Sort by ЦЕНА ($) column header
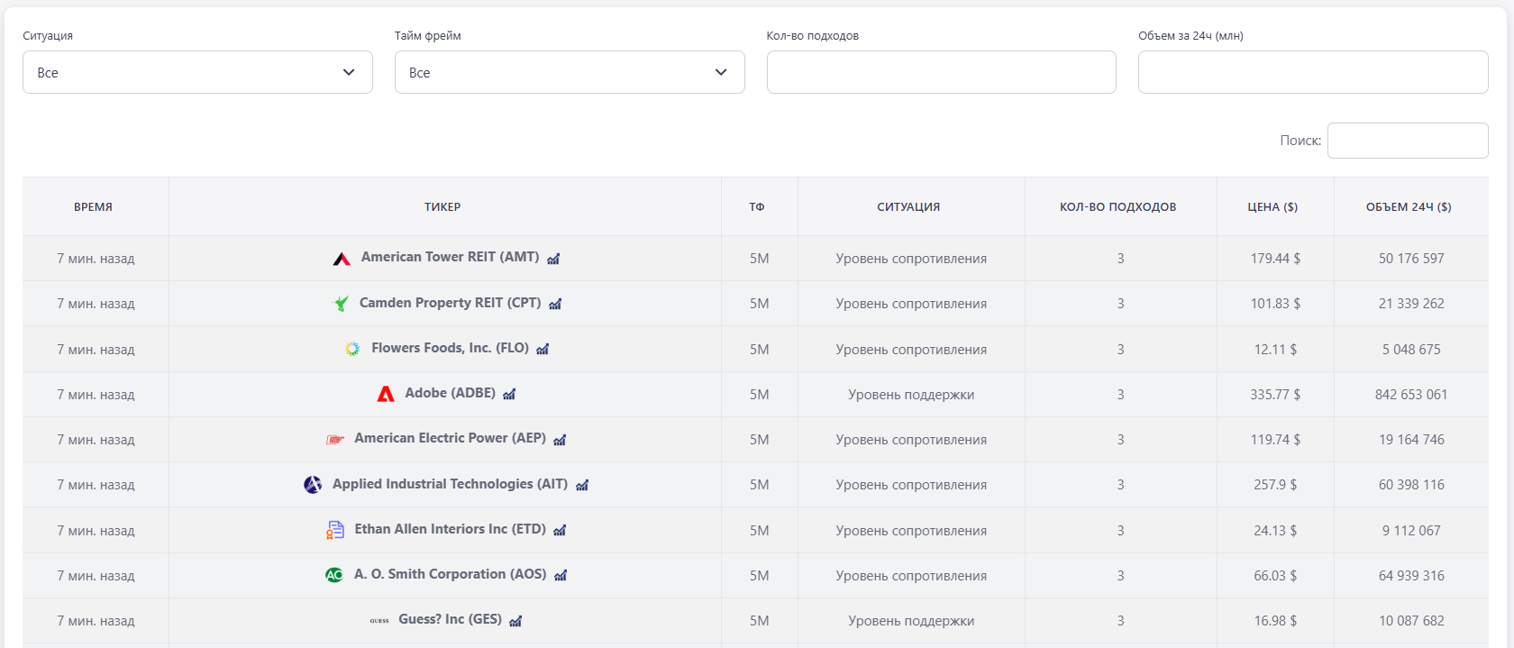Image resolution: width=1514 pixels, height=648 pixels. point(1272,206)
